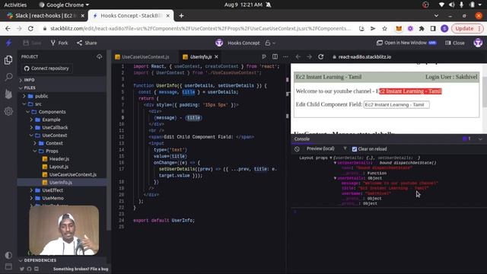Screen dimensions: 487x274
Task: Click the Prettier format icon in editor
Action: tap(264, 56)
